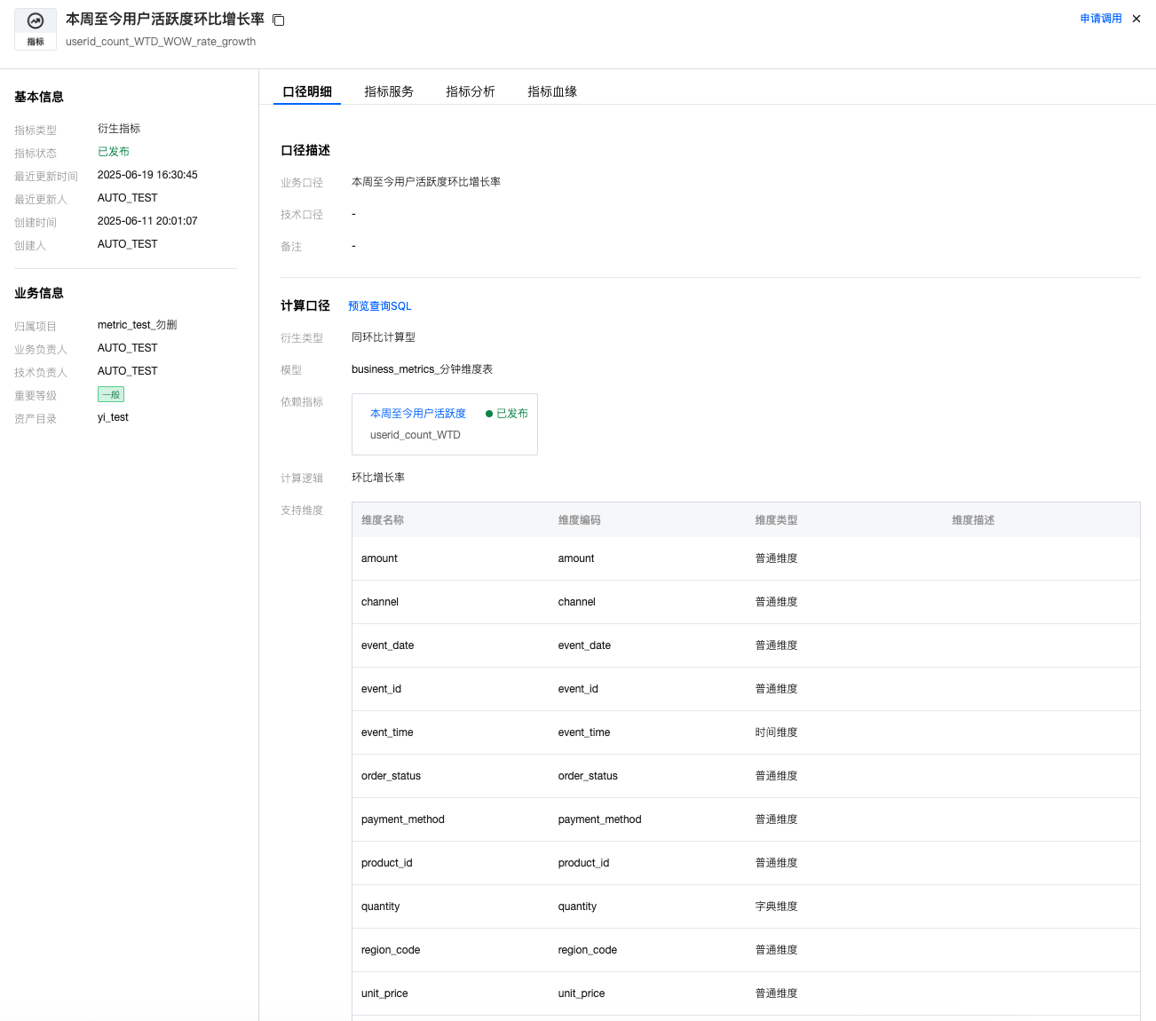Viewport: 1156px width, 1021px height.
Task: Click 申请调用 link
Action: [1100, 19]
